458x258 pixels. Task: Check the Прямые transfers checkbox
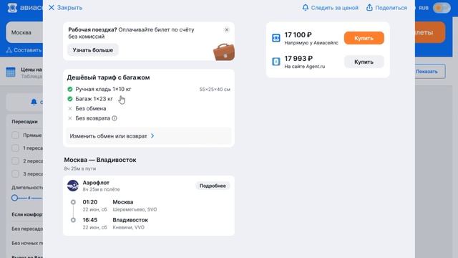[15, 135]
